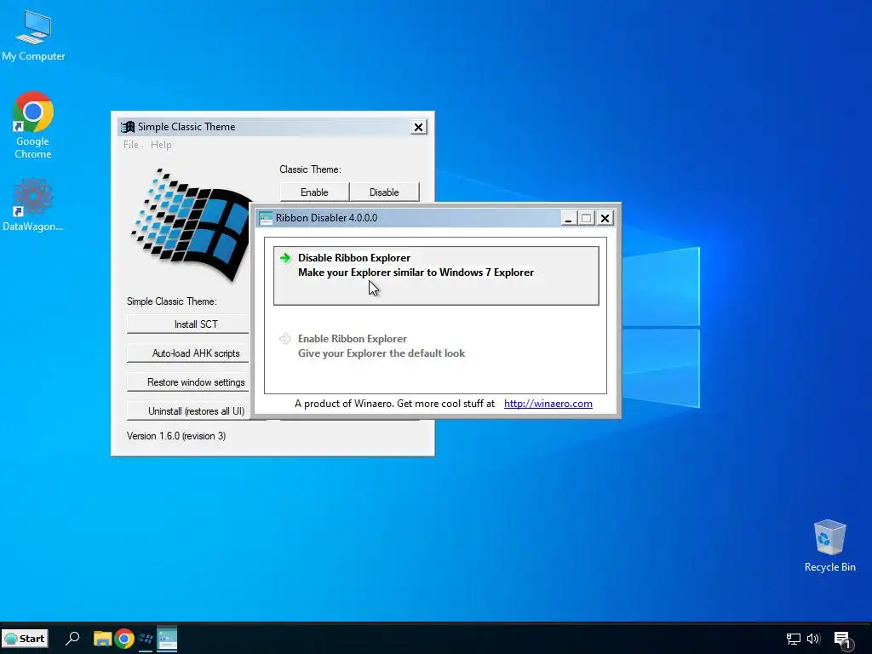
Task: Open Chrome from the taskbar
Action: (x=124, y=639)
